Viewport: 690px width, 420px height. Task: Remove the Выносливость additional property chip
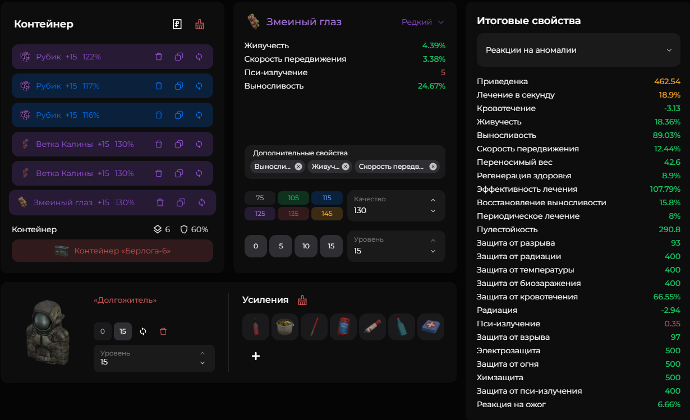click(298, 167)
